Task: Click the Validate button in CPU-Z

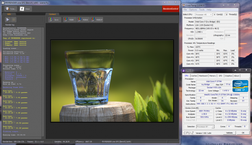Action: click(x=229, y=133)
